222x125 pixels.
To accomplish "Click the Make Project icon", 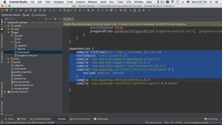I will pyautogui.click(x=60, y=10).
